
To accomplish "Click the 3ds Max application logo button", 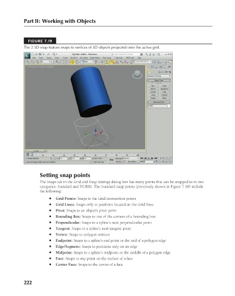I will click(28, 55).
